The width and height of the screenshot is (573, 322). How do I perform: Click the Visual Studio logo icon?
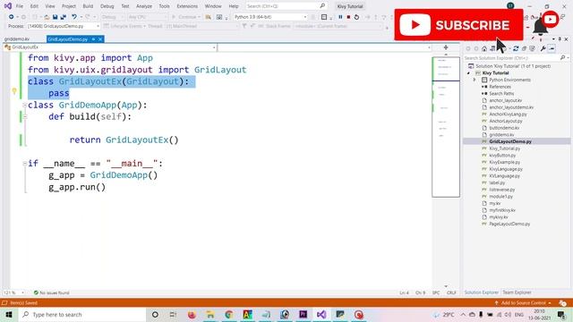(x=8, y=6)
